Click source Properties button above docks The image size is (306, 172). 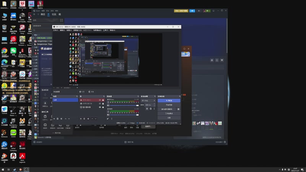tap(82, 92)
